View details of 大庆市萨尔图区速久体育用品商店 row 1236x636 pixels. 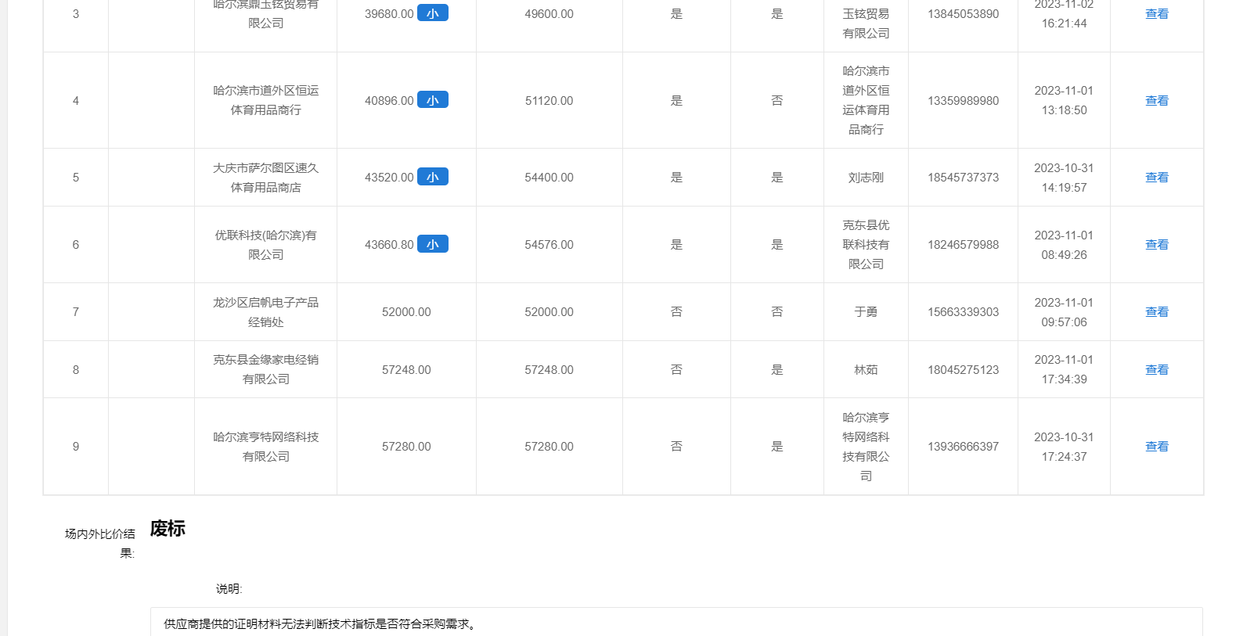coord(1156,178)
